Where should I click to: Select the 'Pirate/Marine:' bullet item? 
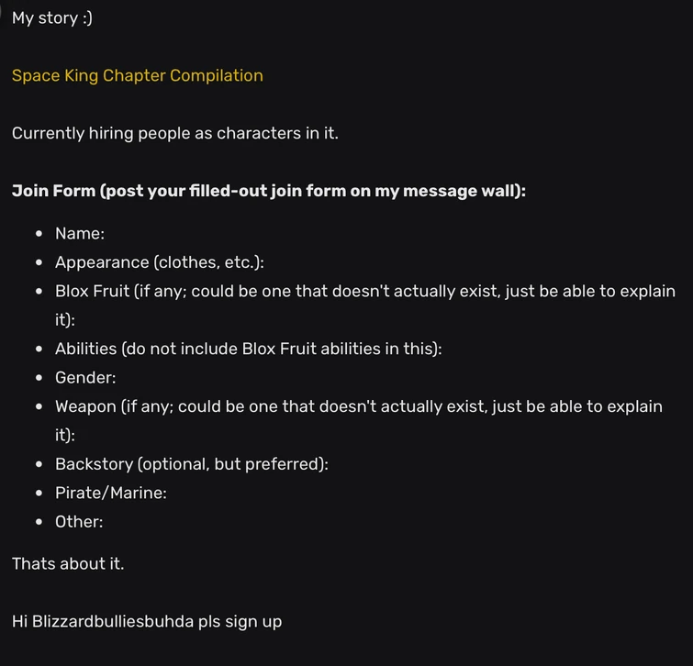[x=111, y=493]
